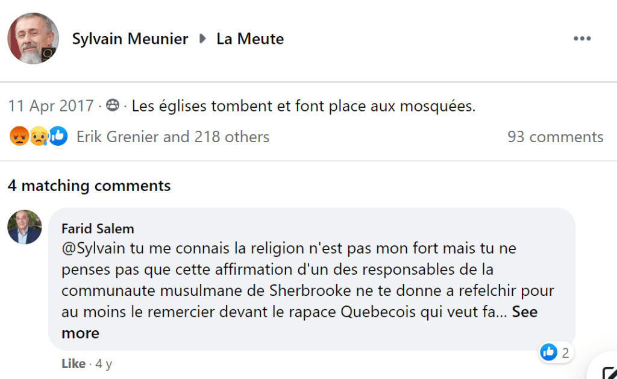Image resolution: width=617 pixels, height=379 pixels.
Task: Click the sad crying reaction emoji
Action: [x=39, y=137]
